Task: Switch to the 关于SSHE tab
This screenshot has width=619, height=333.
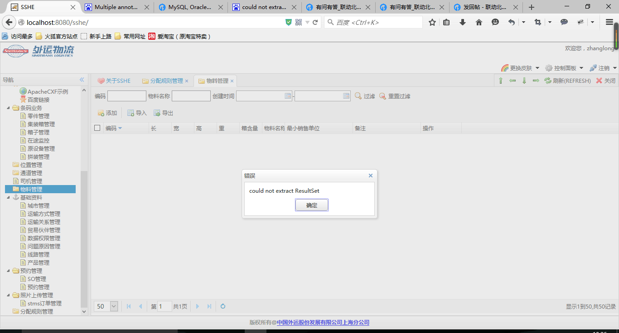Action: 117,81
